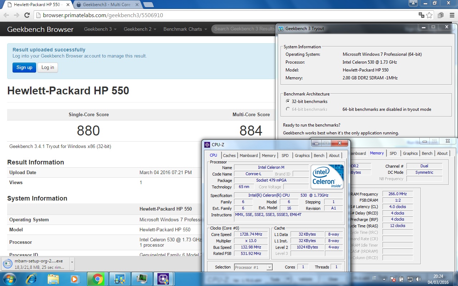Open the translate page icon in address bar
Viewport: 458px width, 286px height.
[x=422, y=15]
